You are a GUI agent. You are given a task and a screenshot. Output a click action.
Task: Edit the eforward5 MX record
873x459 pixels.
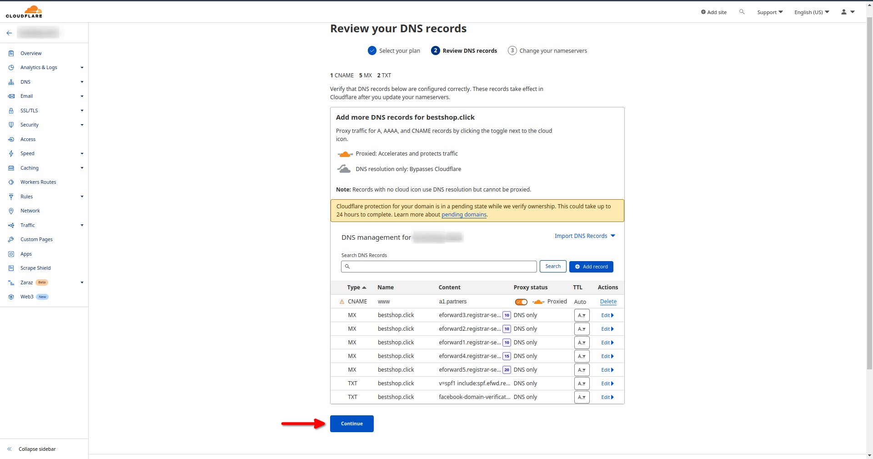[607, 370]
